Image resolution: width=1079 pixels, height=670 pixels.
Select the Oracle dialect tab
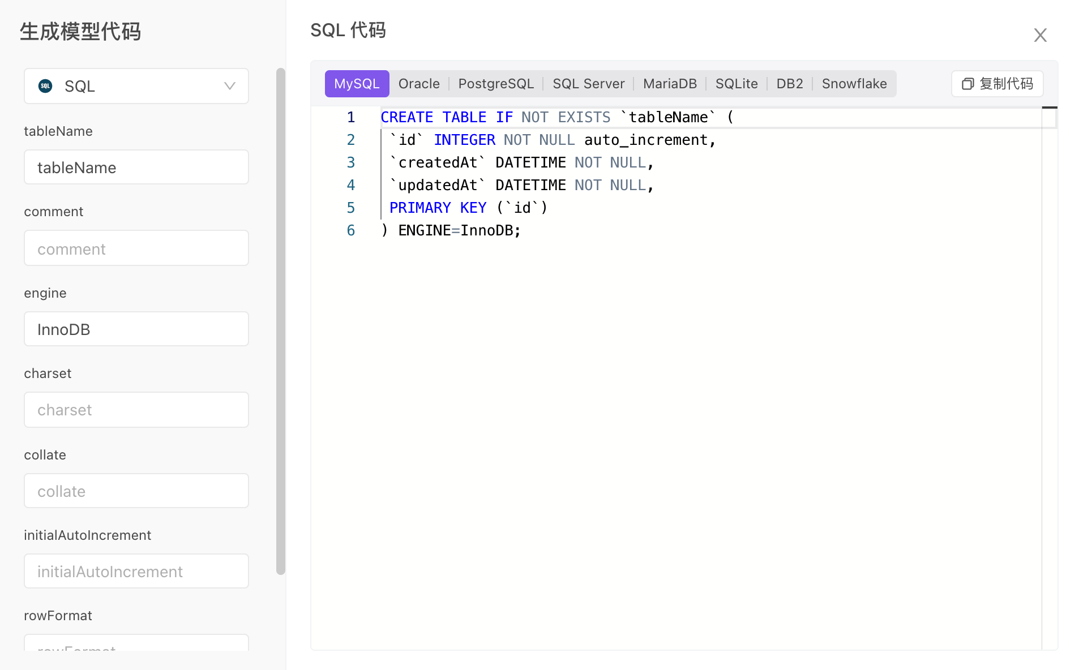click(419, 84)
